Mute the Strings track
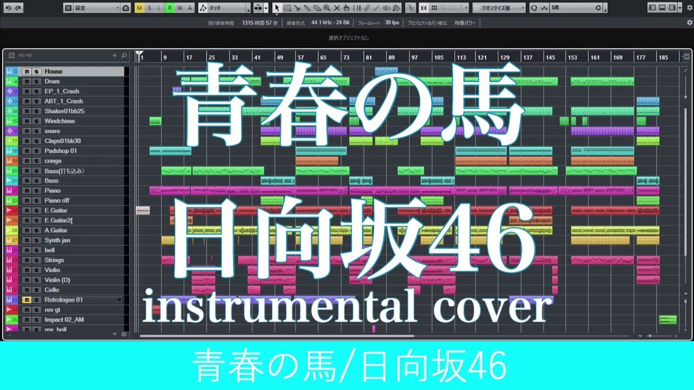This screenshot has width=694, height=390. pyautogui.click(x=27, y=261)
